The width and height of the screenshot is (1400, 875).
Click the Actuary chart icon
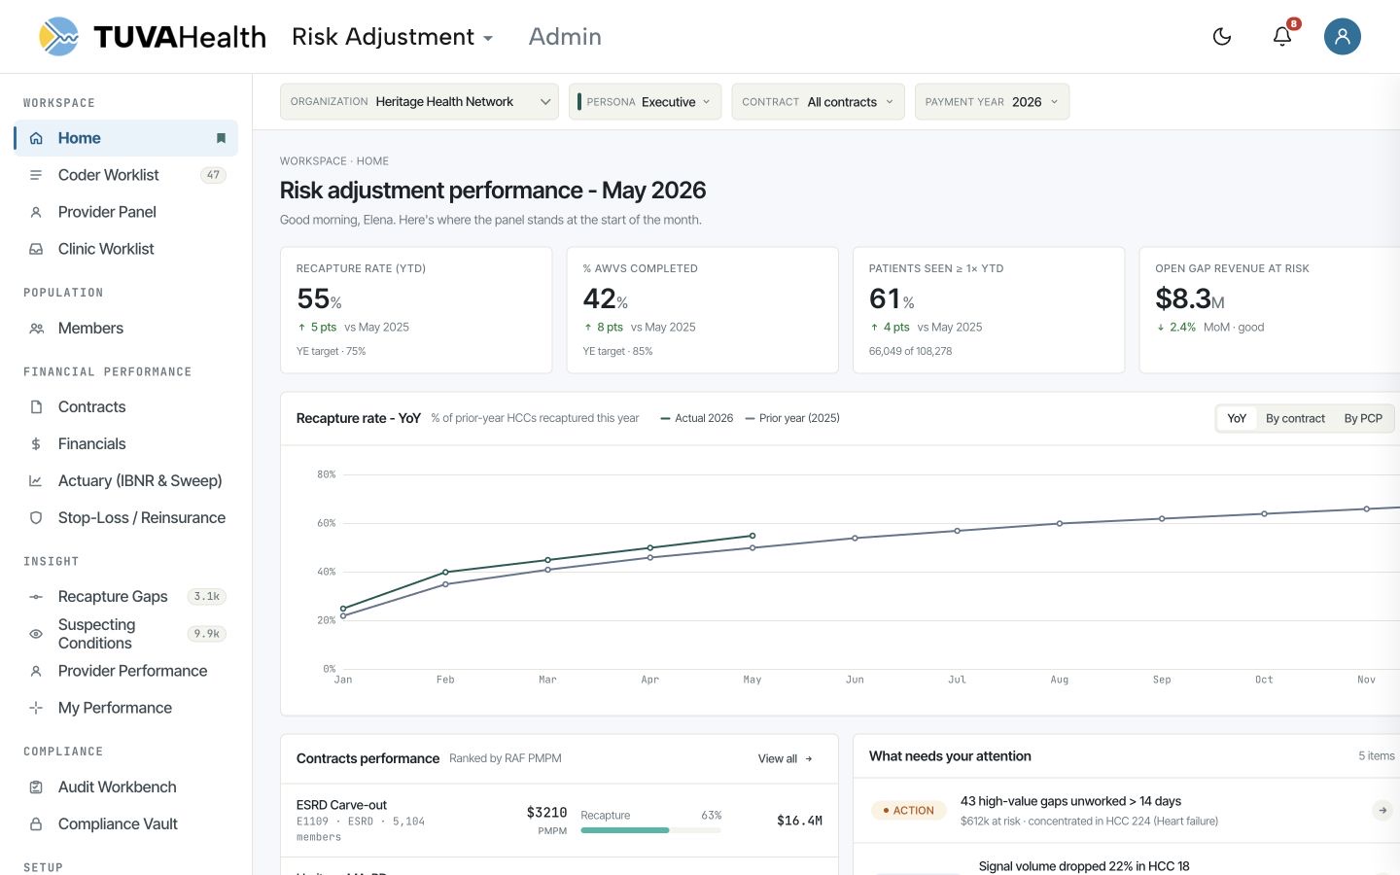[x=36, y=481]
